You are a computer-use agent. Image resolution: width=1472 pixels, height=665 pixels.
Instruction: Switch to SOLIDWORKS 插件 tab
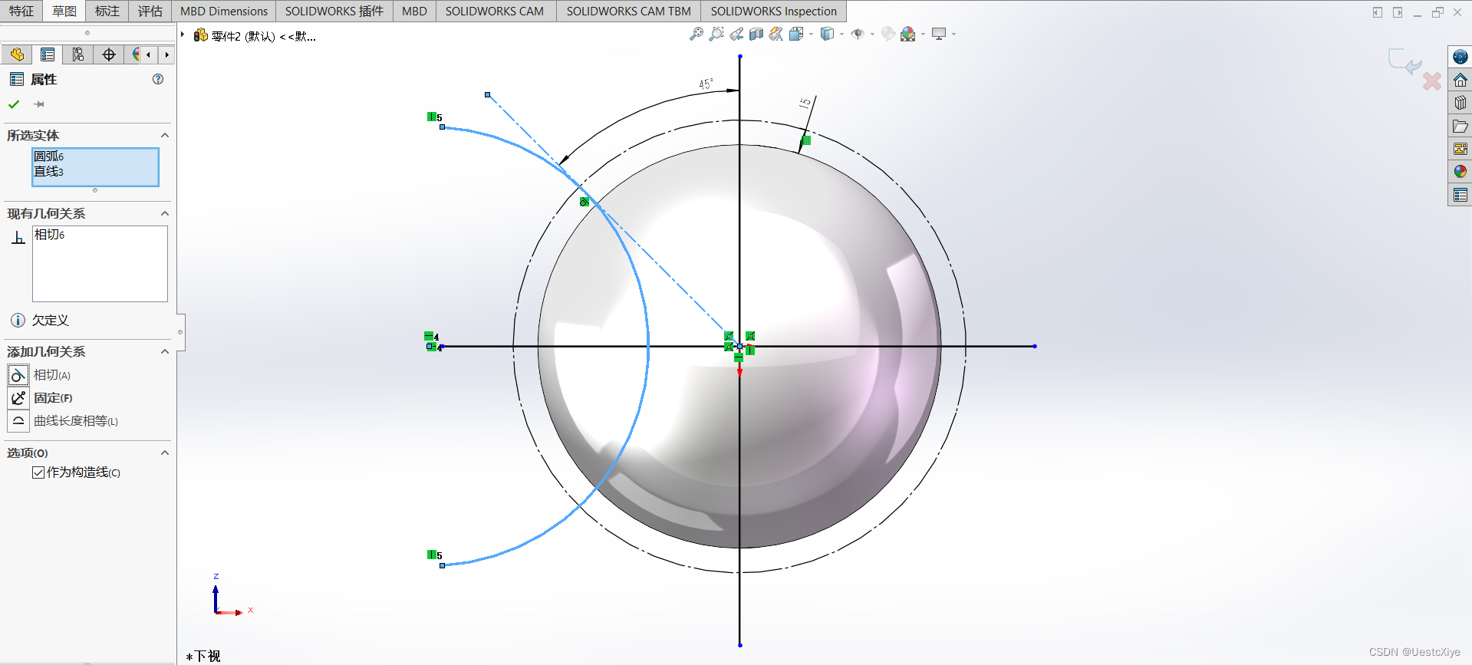coord(334,11)
